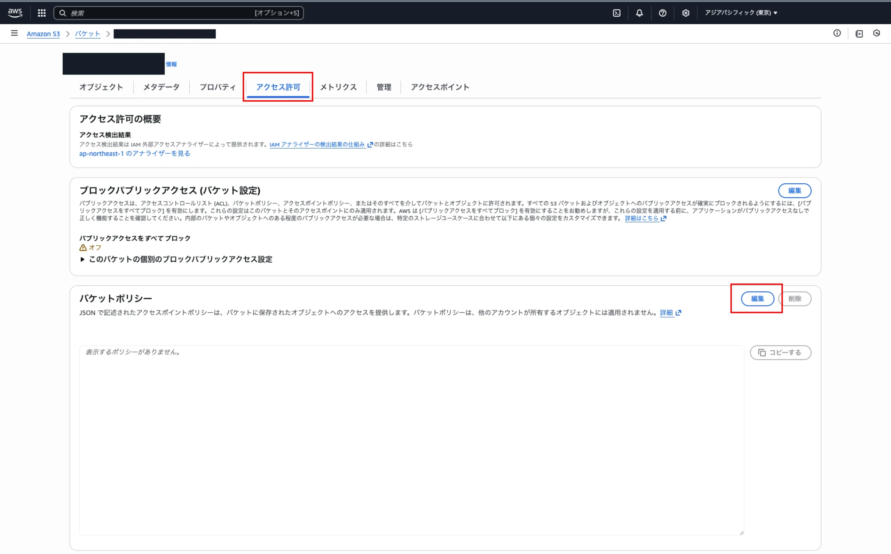Expand このバケットの個別のブロックパブリックアクセス設定
This screenshot has height=554, width=891.
[x=176, y=259]
